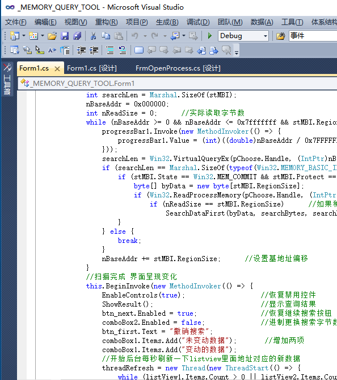The height and width of the screenshot is (380, 337).
Task: Expand the New Project dropdown arrow
Action: tap(24, 36)
